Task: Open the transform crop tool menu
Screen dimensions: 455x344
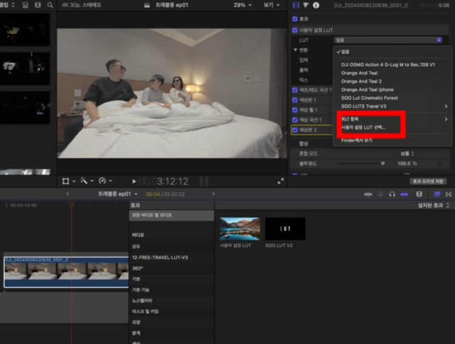Action: tap(69, 181)
